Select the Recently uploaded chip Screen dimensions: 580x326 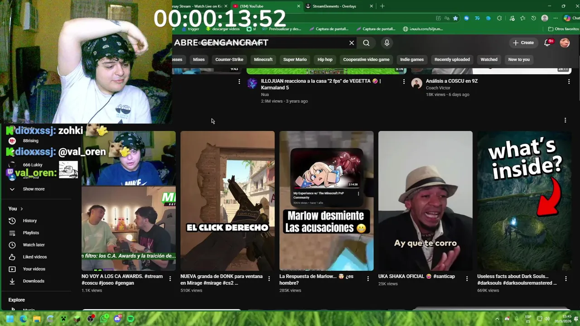point(452,59)
